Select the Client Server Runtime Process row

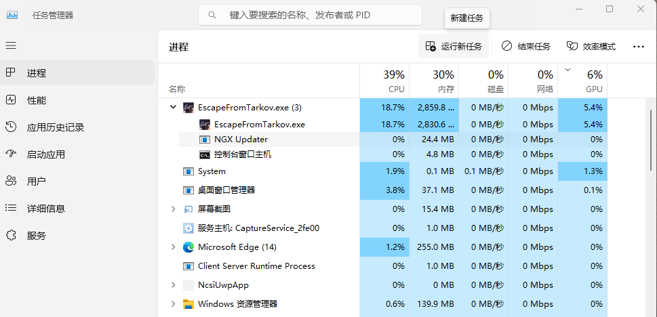382,266
